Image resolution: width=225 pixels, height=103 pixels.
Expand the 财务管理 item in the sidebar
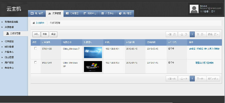click(9, 47)
